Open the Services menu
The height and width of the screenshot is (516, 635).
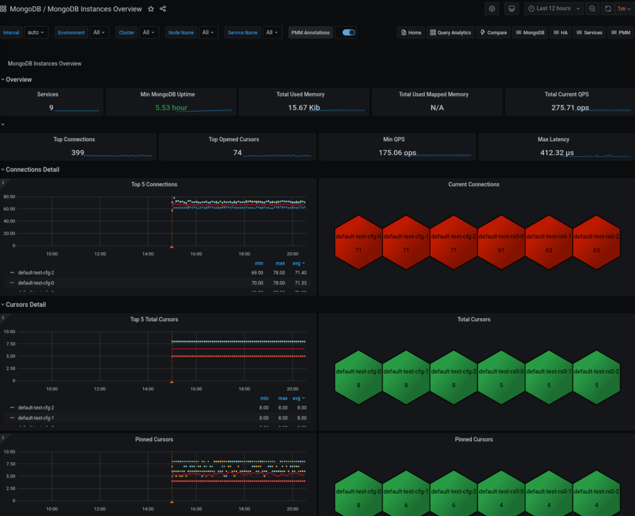pos(588,32)
